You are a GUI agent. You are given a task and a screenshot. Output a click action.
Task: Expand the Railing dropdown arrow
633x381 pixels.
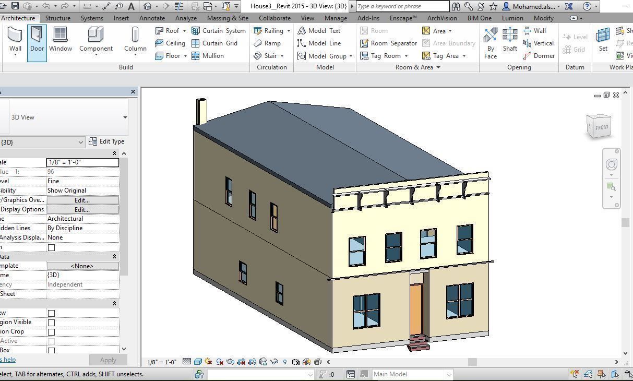[288, 31]
